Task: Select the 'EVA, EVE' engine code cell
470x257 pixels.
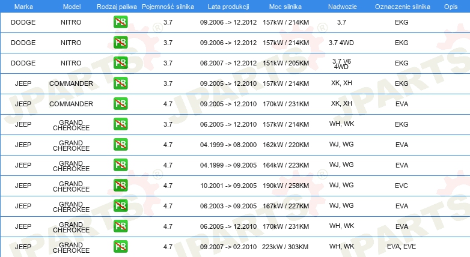Action: [x=401, y=247]
